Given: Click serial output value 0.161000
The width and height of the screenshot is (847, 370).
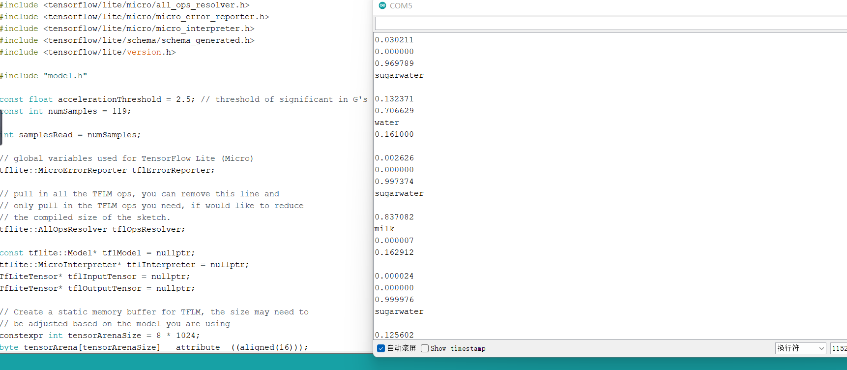Looking at the screenshot, I should [394, 134].
